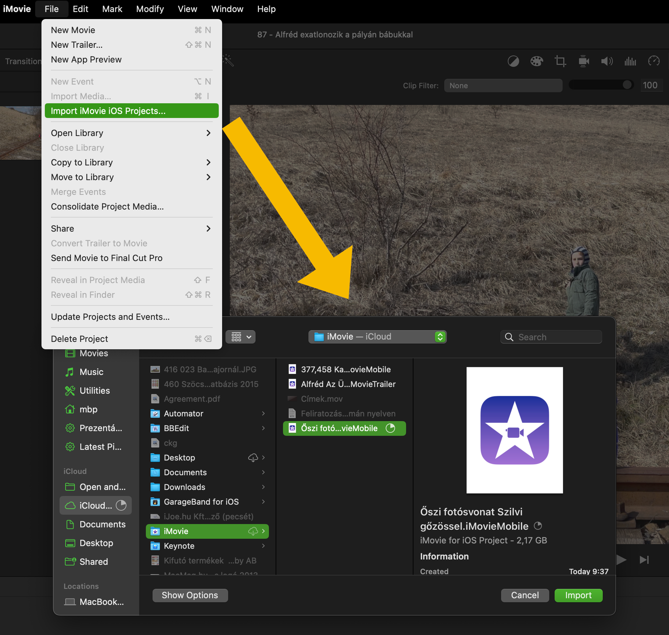Image resolution: width=669 pixels, height=635 pixels.
Task: Open the speed gauge icon
Action: [x=653, y=61]
